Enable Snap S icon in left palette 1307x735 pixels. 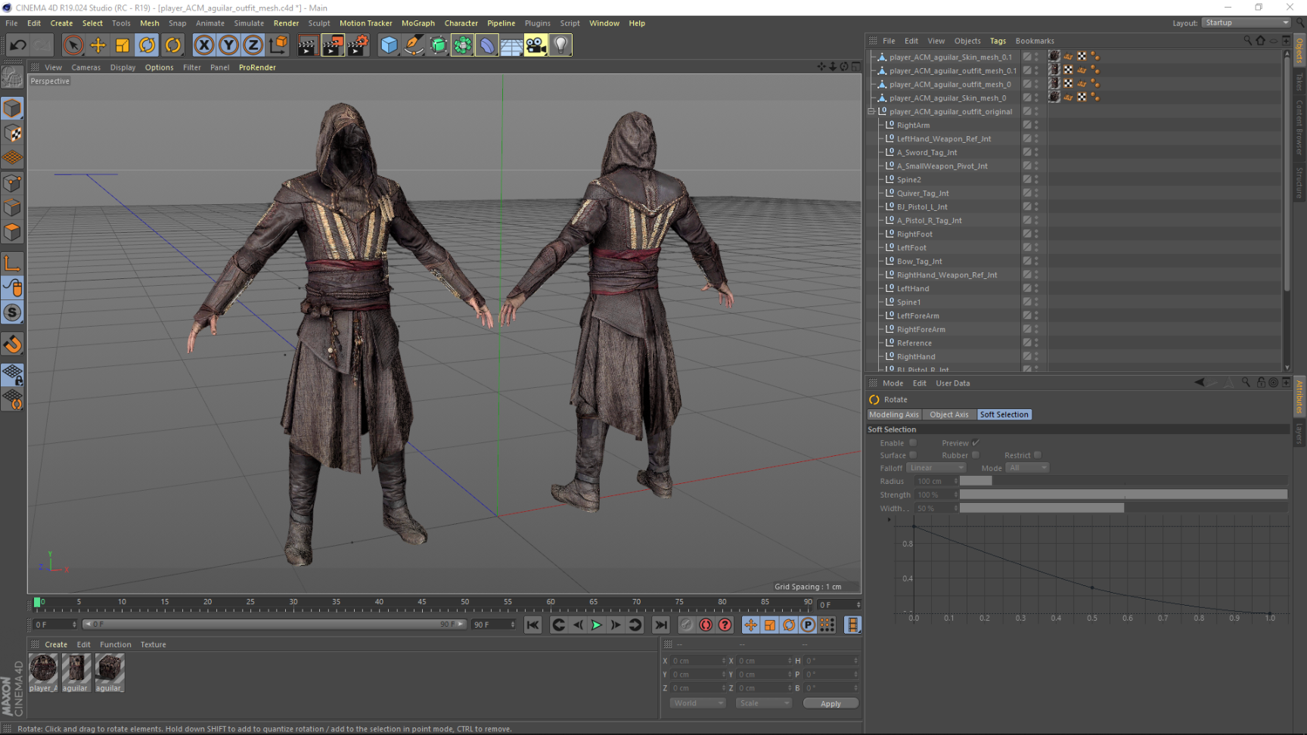13,313
